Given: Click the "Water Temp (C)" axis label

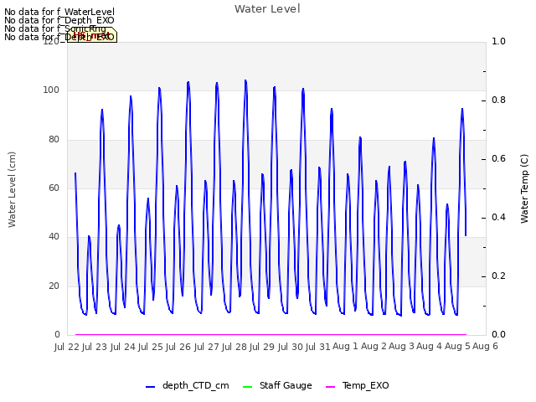Looking at the screenshot, I should (524, 188).
